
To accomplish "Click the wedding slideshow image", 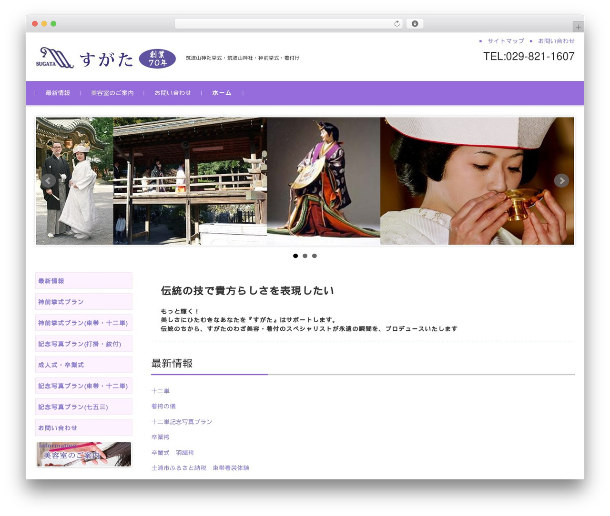I will (x=305, y=181).
